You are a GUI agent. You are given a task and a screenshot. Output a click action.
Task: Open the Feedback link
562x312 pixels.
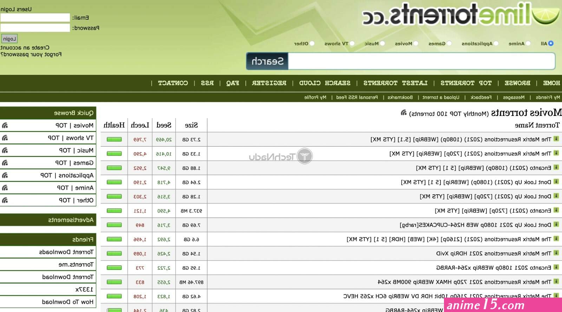[x=481, y=97]
